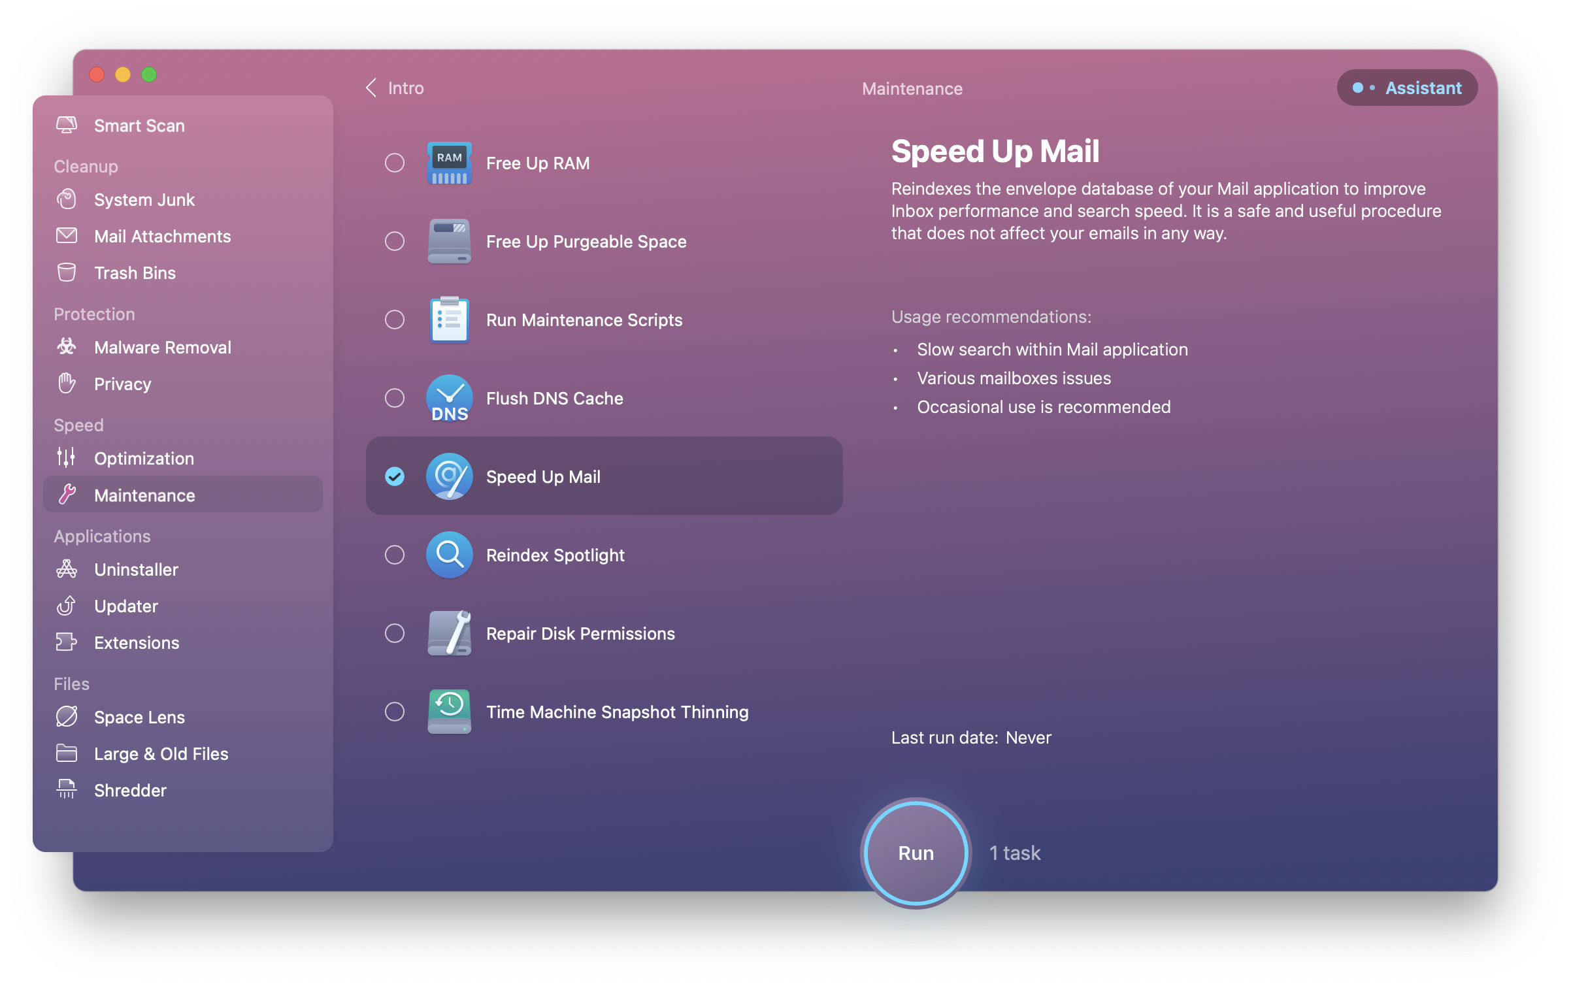Open Privacy in sidebar

(x=123, y=384)
